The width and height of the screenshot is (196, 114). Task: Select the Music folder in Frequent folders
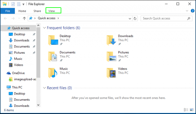(59, 73)
